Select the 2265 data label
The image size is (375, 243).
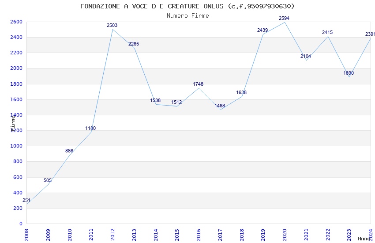pos(133,44)
